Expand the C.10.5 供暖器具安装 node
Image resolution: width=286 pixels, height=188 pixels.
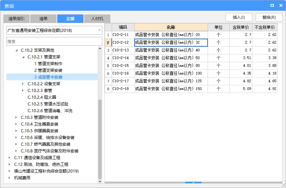pyautogui.click(x=16, y=131)
